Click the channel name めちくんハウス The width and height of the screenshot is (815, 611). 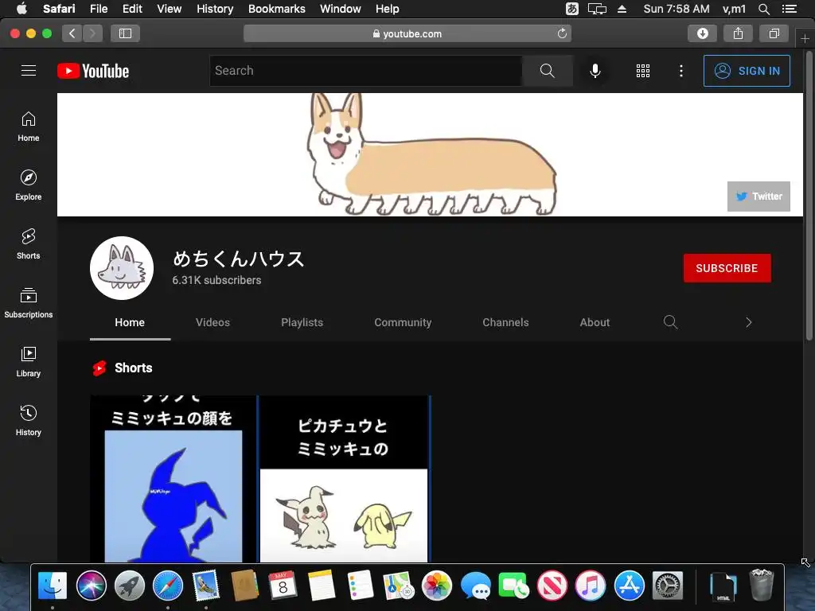[239, 259]
